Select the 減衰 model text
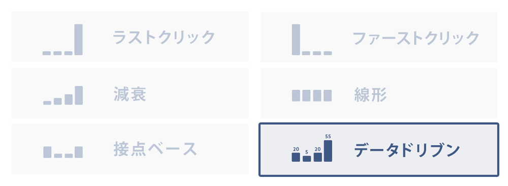508x186 pixels. [x=130, y=94]
